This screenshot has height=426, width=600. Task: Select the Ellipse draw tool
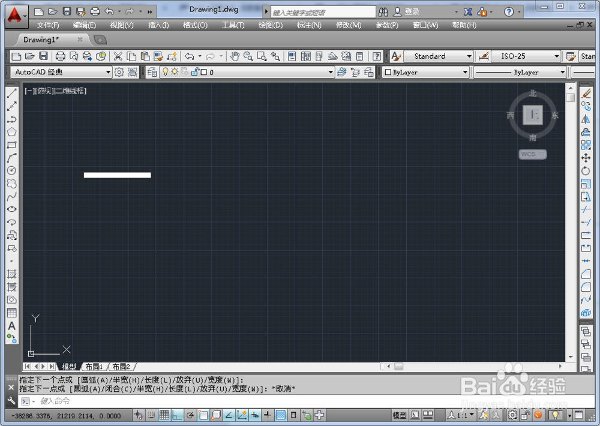click(12, 209)
